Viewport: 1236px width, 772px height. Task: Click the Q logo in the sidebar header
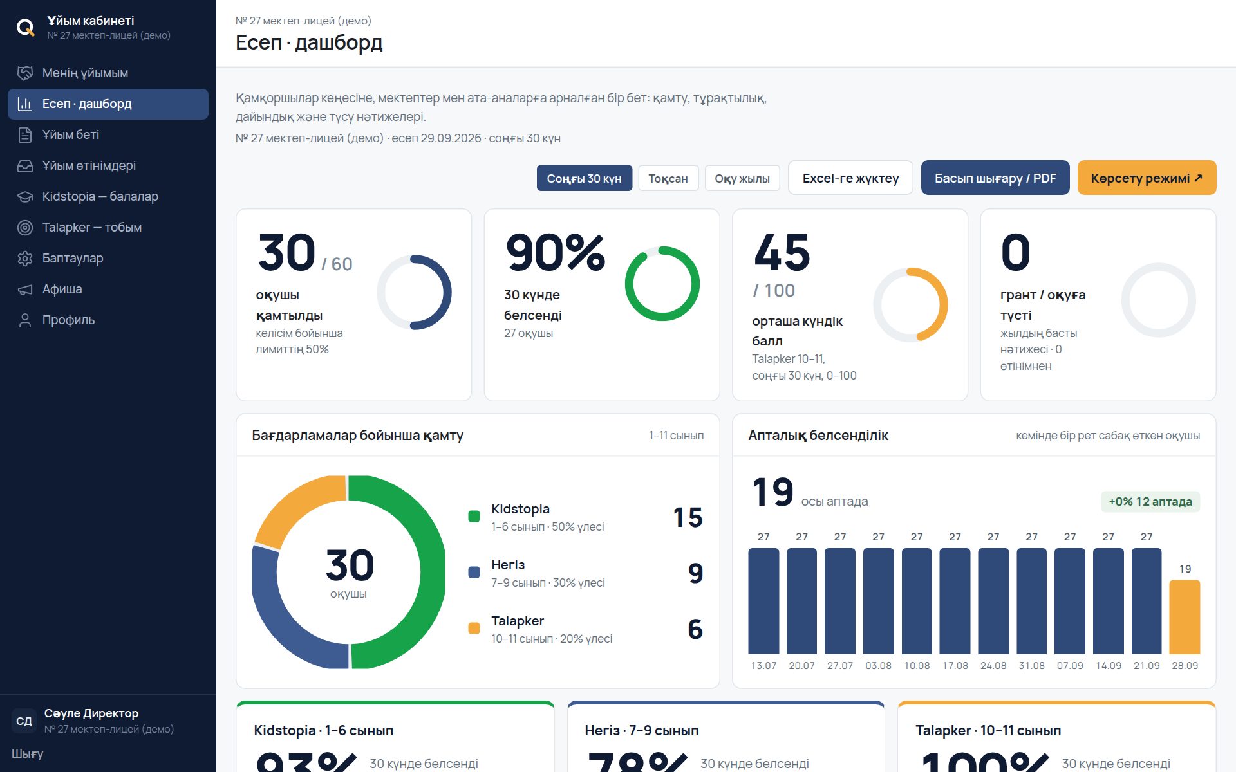click(26, 28)
